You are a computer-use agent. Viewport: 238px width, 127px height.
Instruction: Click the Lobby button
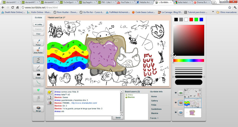38,24
